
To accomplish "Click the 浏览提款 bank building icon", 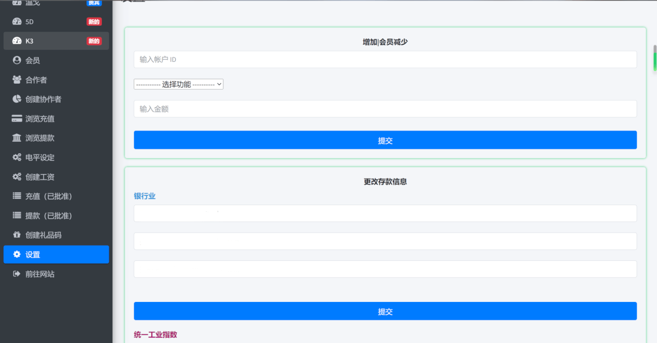I will 16,138.
